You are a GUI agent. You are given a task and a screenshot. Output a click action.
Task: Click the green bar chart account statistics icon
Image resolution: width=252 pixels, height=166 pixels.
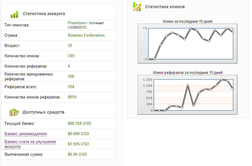[14, 14]
